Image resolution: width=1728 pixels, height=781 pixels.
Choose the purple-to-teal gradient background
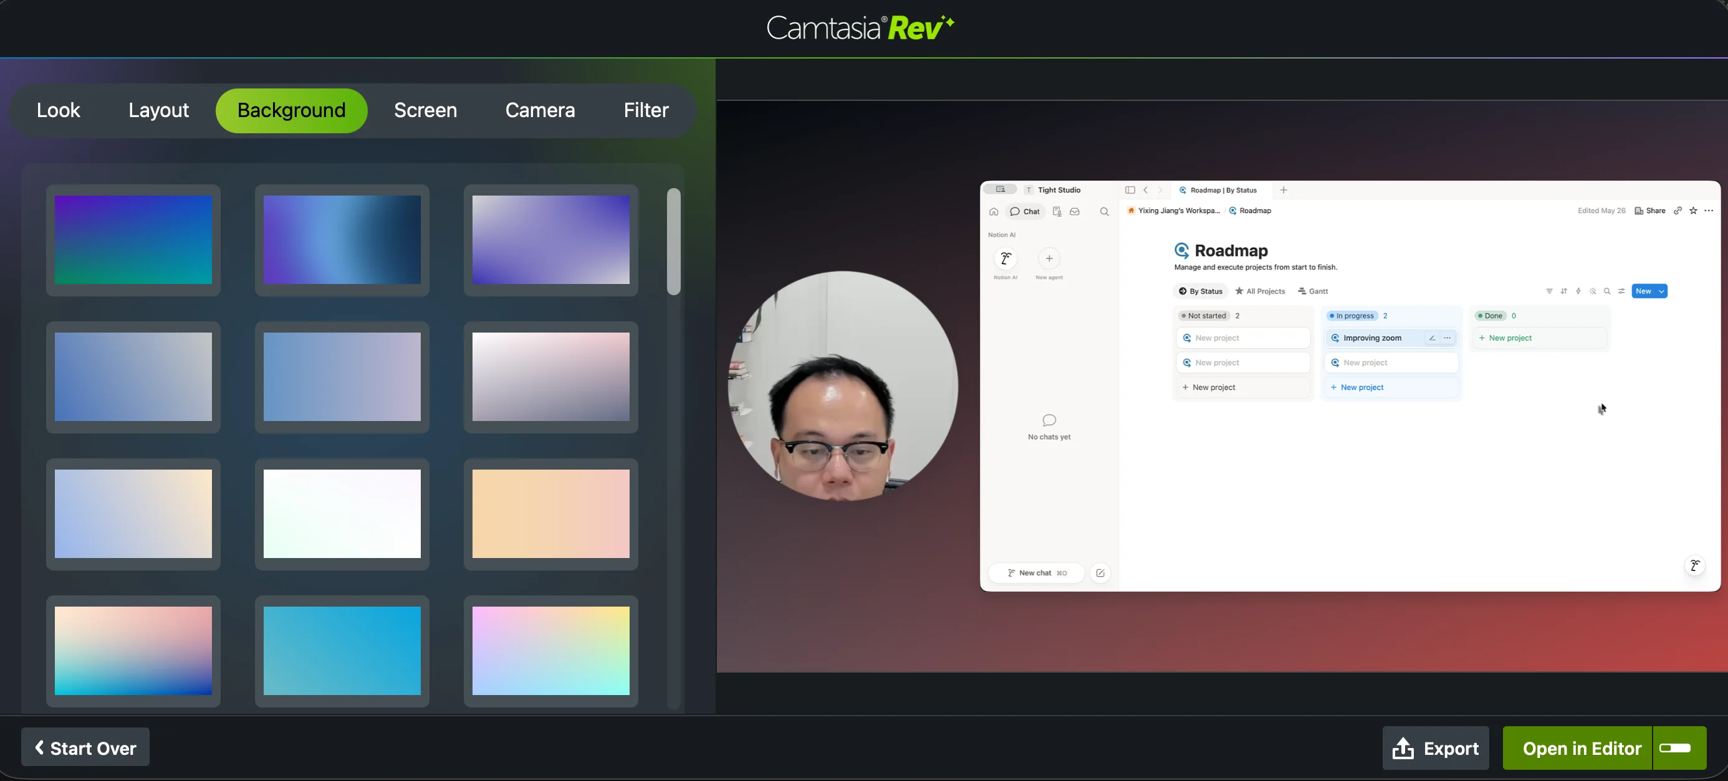coord(133,240)
